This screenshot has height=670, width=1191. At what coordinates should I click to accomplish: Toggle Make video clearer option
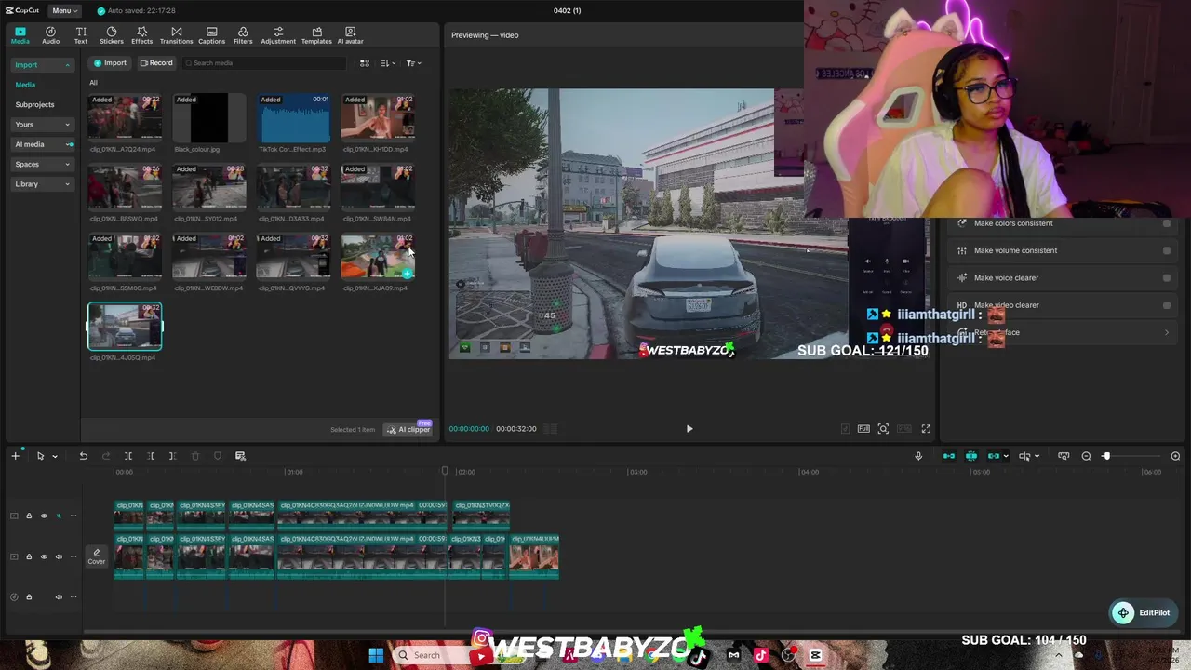[x=1167, y=305]
